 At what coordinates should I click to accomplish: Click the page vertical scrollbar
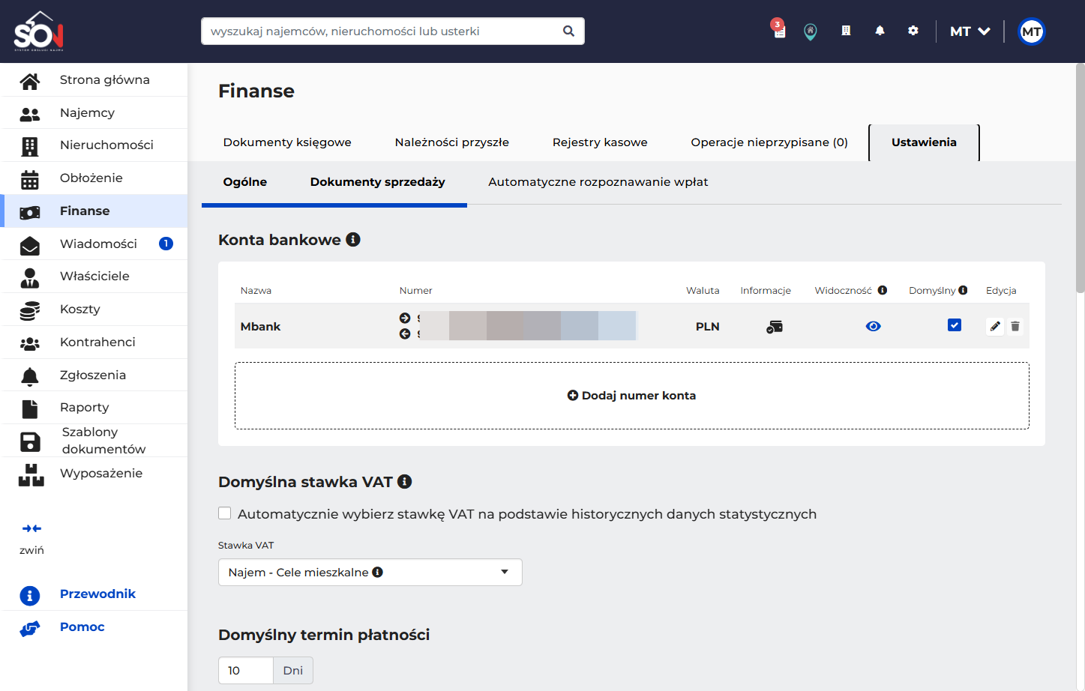coord(1080,180)
